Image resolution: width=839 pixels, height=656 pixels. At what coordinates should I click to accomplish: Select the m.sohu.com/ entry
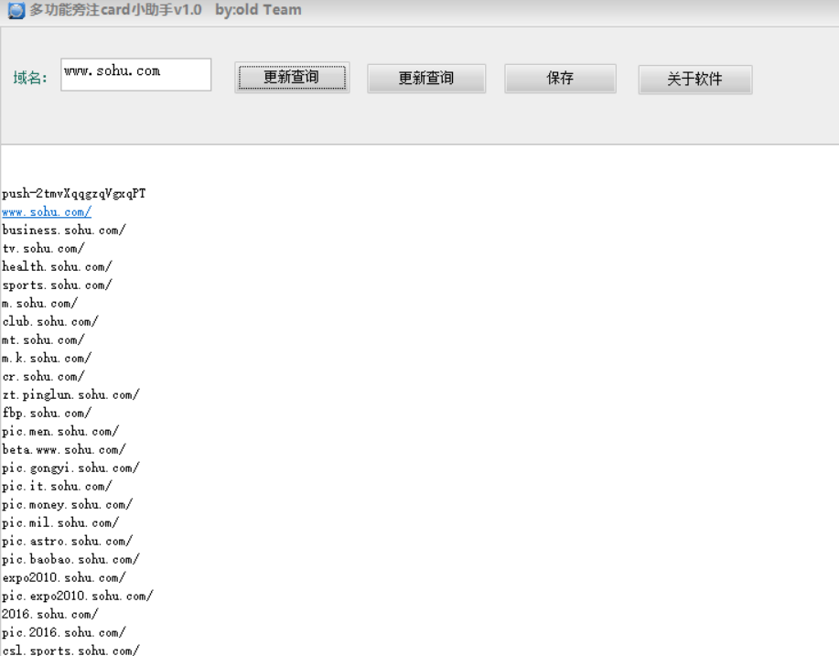tap(39, 304)
